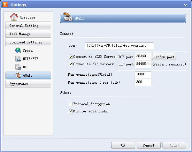Uncheck Connet to Kad network
This screenshot has height=152, width=192.
[x=71, y=64]
